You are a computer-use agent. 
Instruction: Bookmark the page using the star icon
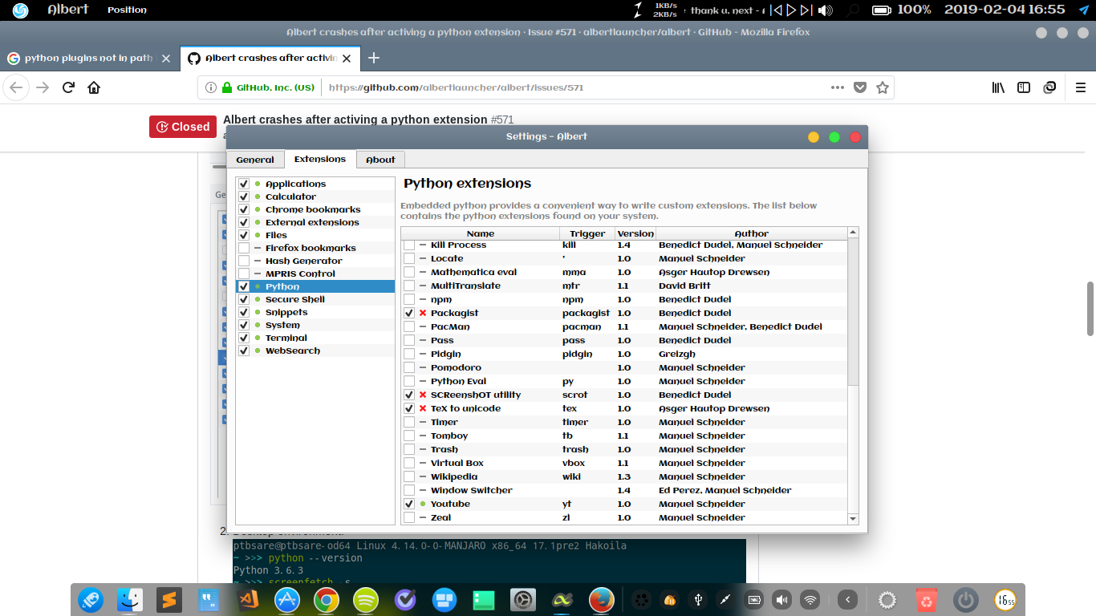pyautogui.click(x=881, y=87)
